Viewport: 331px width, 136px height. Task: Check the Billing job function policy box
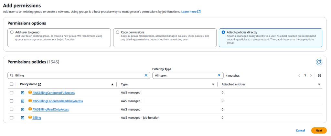click(x=12, y=118)
